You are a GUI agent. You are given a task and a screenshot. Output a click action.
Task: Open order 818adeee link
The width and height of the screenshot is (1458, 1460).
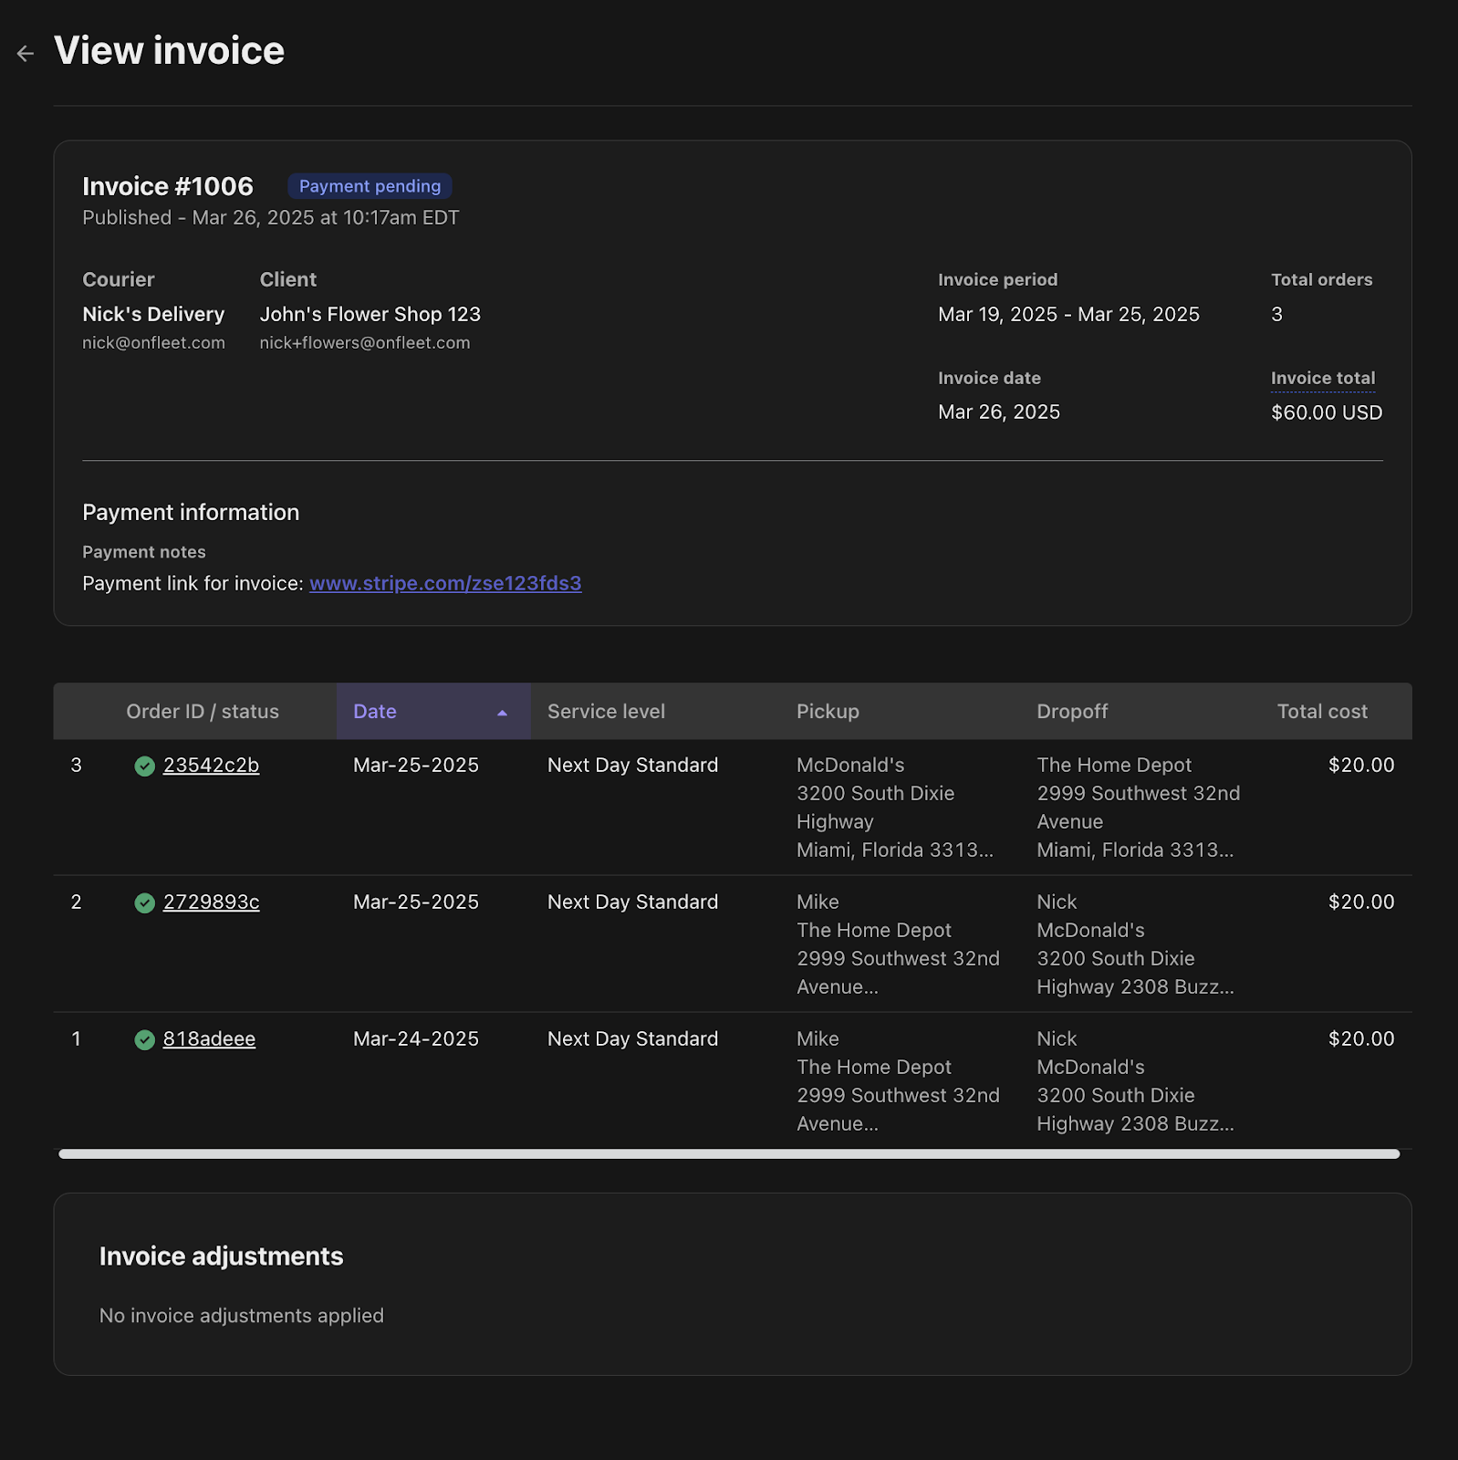pos(209,1039)
